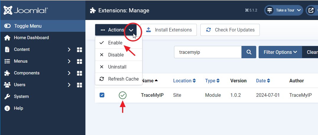This screenshot has height=135, width=318.
Task: Click the Install Extensions button
Action: pos(169,30)
